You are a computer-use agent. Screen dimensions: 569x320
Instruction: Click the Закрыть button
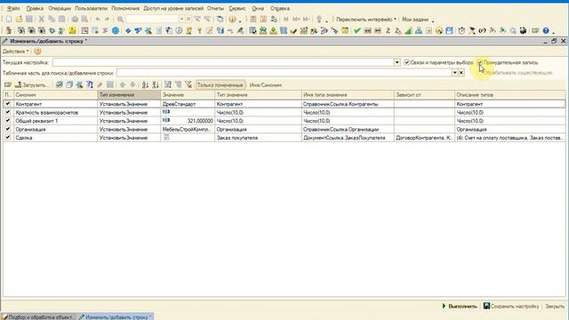pyautogui.click(x=555, y=306)
